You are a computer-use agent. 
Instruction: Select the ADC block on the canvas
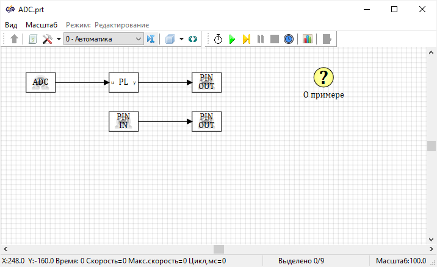(x=40, y=82)
